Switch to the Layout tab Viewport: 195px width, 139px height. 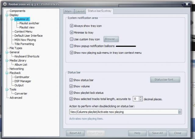80,12
